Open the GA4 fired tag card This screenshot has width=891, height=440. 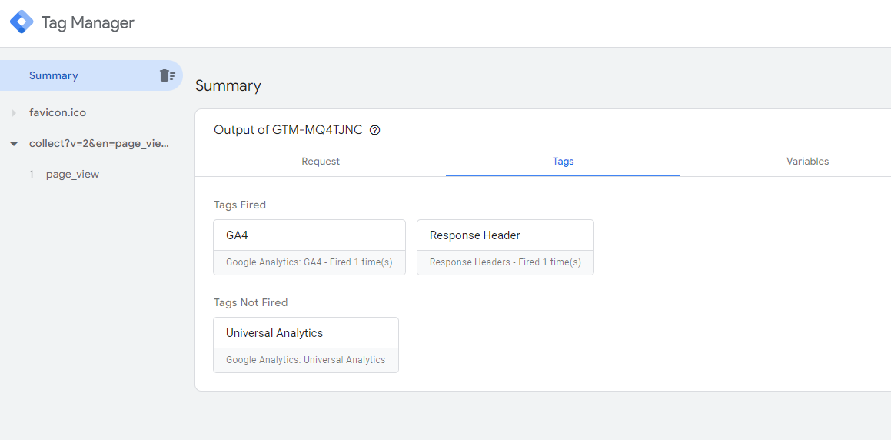pos(309,247)
